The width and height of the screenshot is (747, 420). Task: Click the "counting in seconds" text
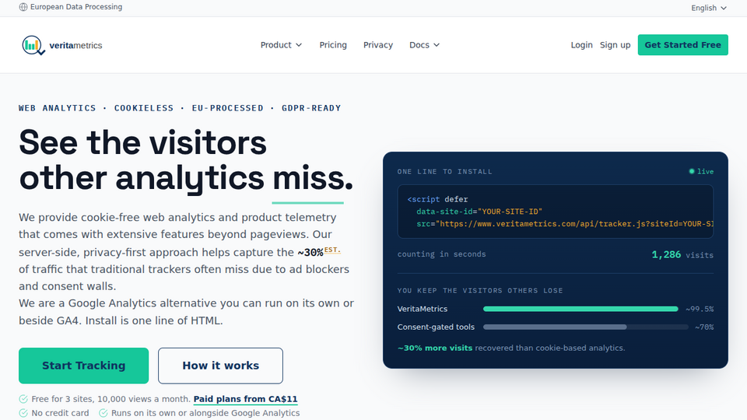(442, 254)
